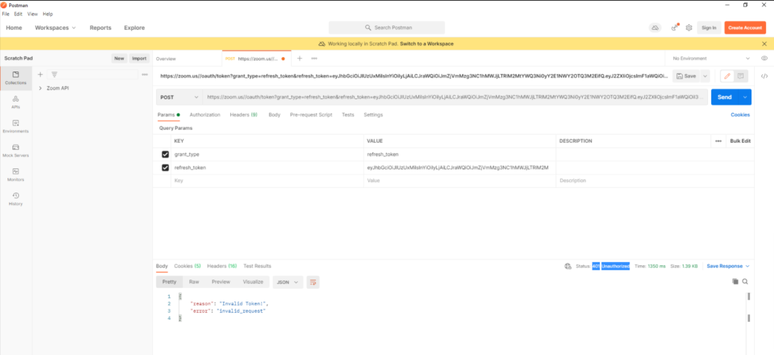Screen dimensions: 774x355
Task: Click the New button
Action: 119,59
